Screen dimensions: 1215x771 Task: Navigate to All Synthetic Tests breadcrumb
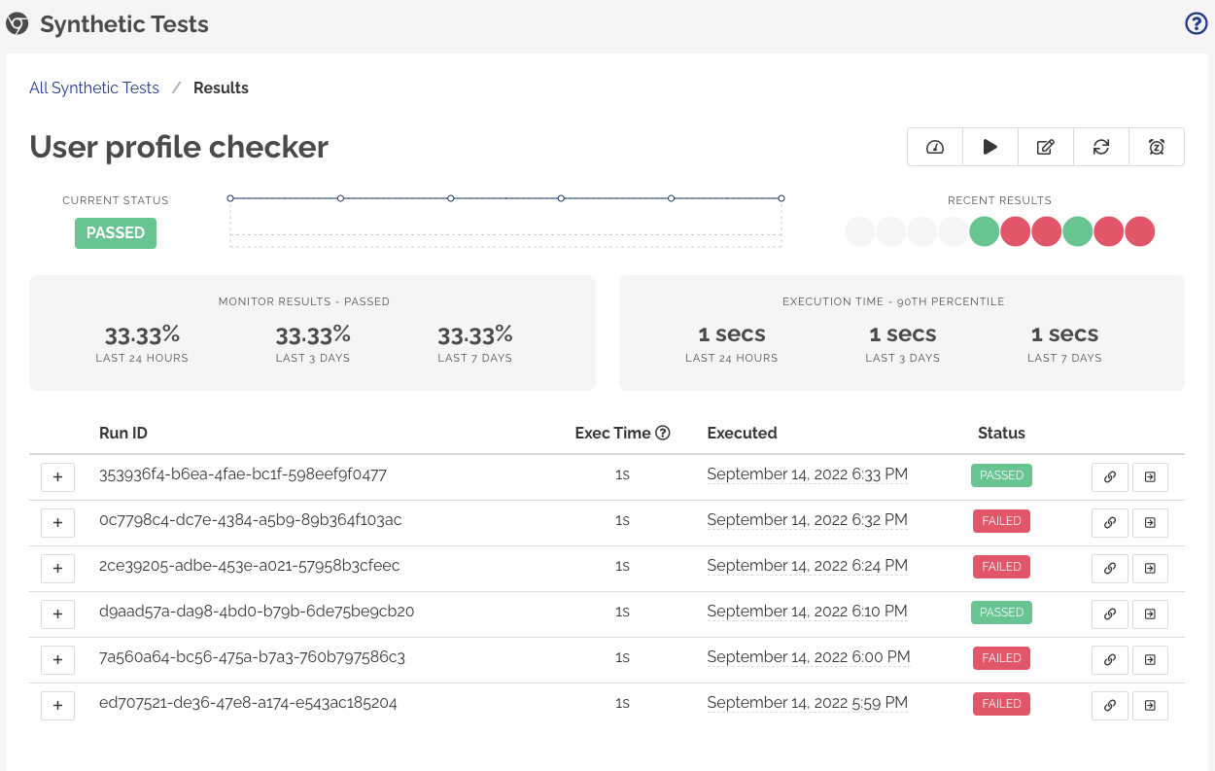93,88
